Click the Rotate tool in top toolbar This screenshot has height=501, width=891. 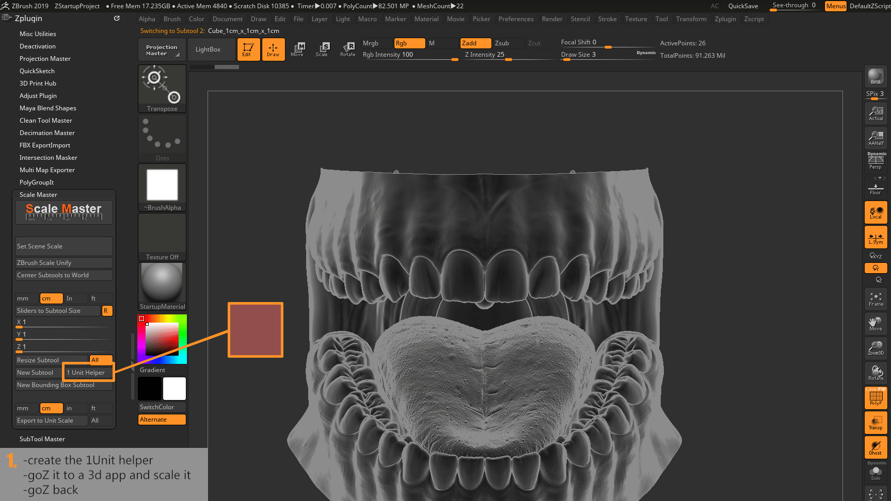[x=348, y=49]
